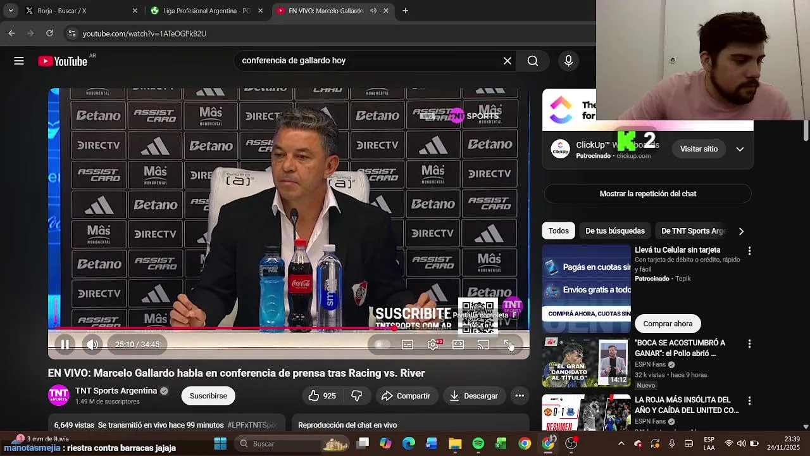Pause the YouTube video

65,345
